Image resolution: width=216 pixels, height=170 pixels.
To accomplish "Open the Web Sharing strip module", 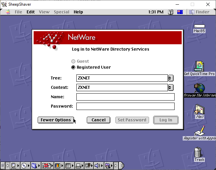I will 109,166.
